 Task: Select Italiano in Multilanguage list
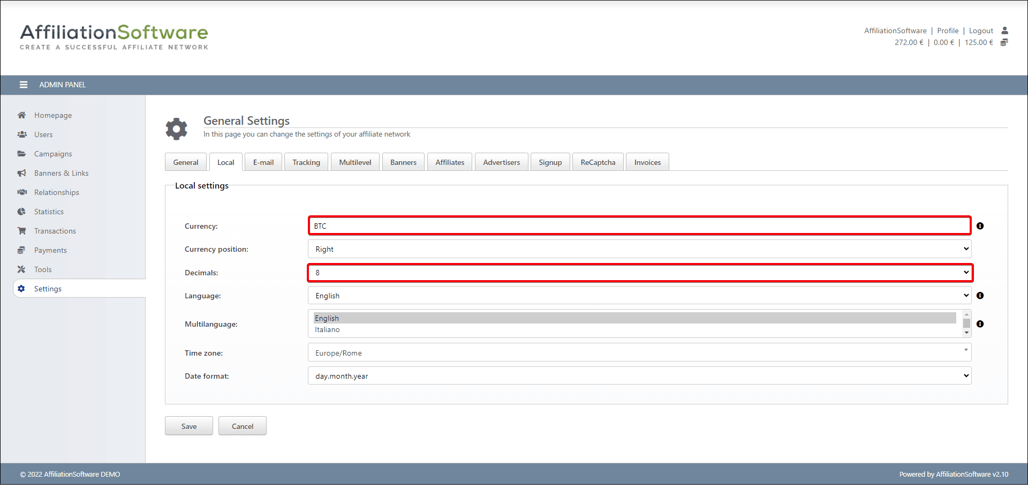click(x=327, y=330)
